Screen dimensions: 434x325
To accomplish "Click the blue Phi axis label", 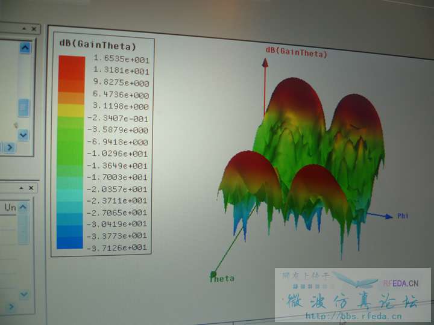I will (403, 216).
